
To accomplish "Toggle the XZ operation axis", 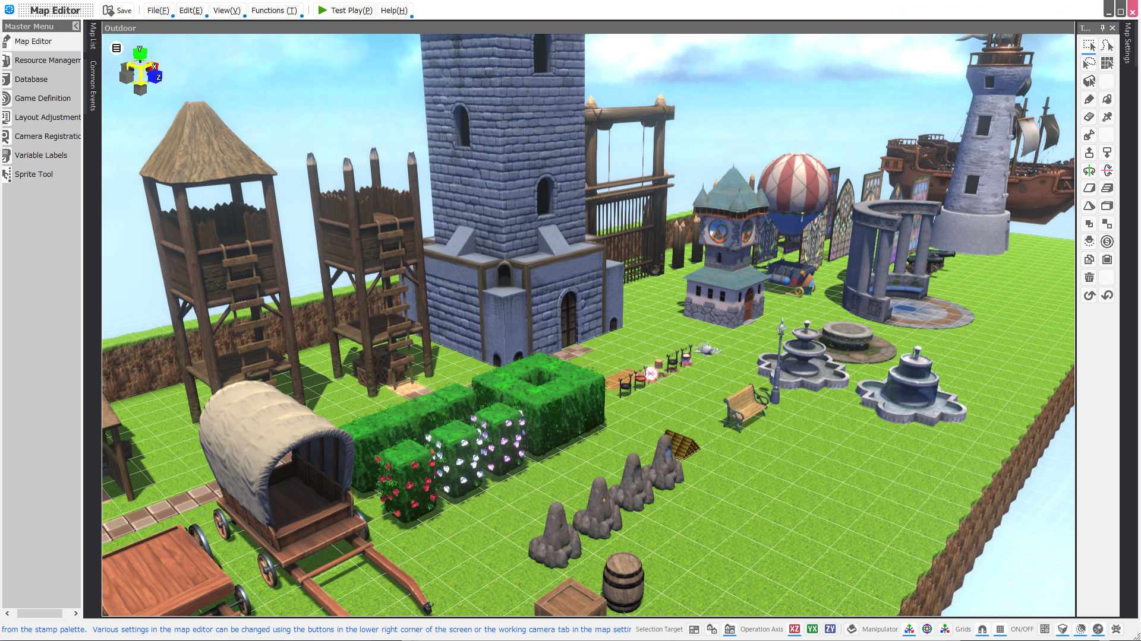I will tap(795, 629).
